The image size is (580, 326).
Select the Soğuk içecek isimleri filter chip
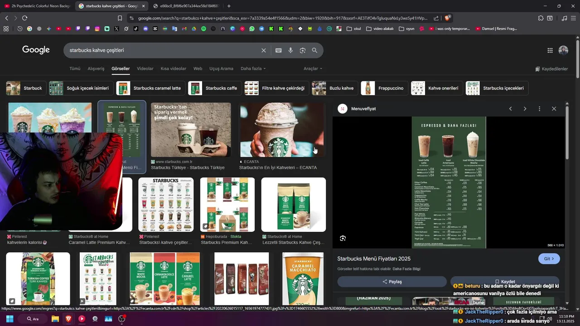coord(81,88)
